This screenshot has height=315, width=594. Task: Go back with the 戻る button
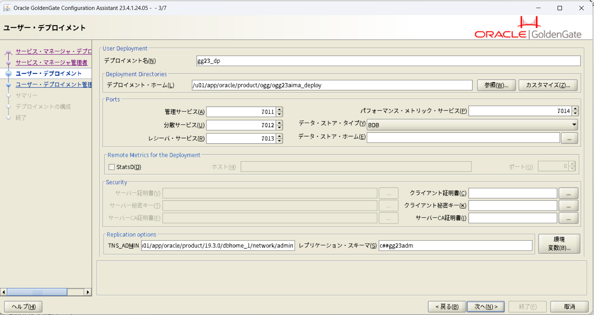pos(447,307)
